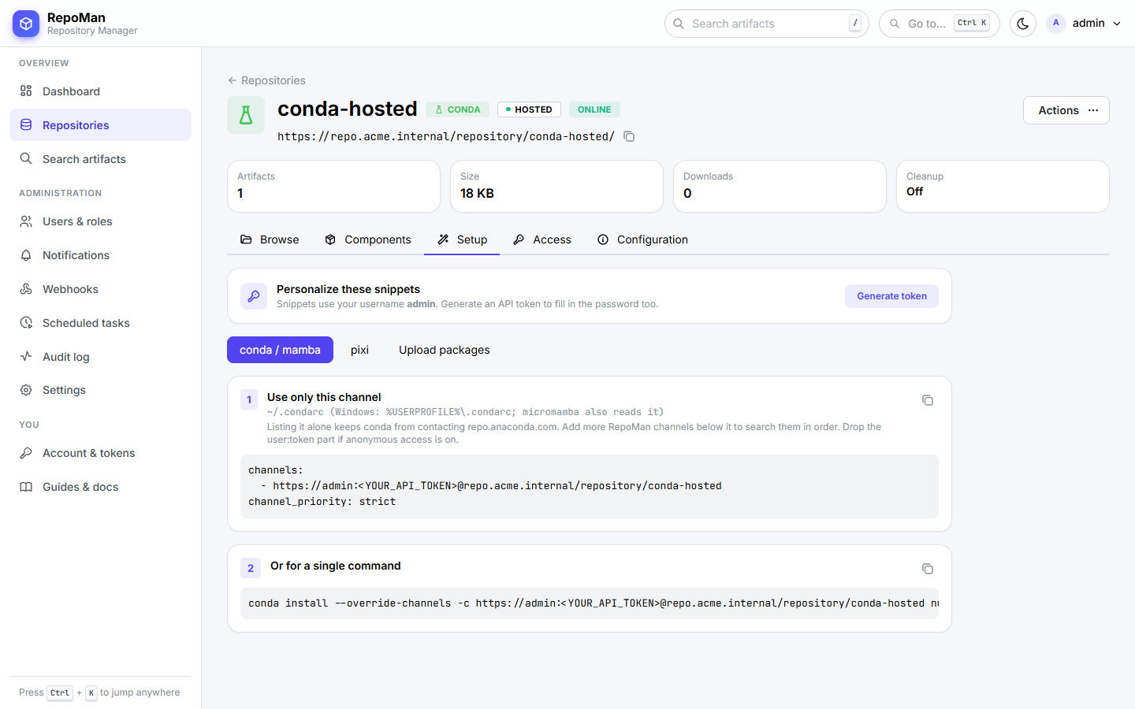
Task: Open the Actions menu button
Action: coord(1066,110)
